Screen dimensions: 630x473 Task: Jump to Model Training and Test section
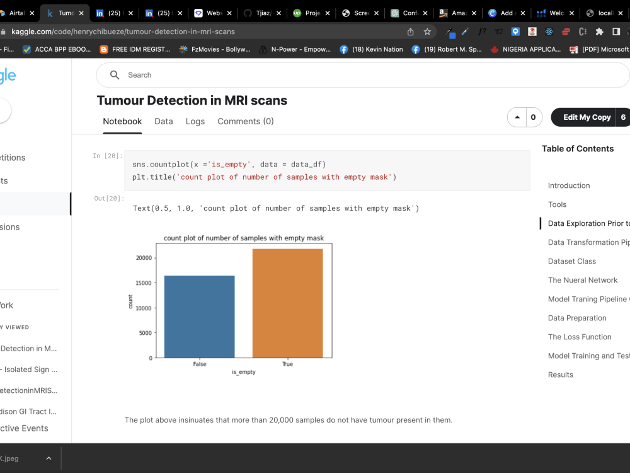pyautogui.click(x=588, y=356)
